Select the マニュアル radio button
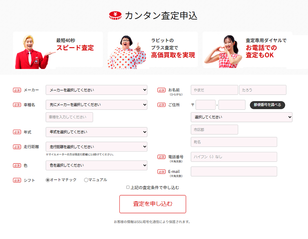The height and width of the screenshot is (239, 308). (86, 180)
